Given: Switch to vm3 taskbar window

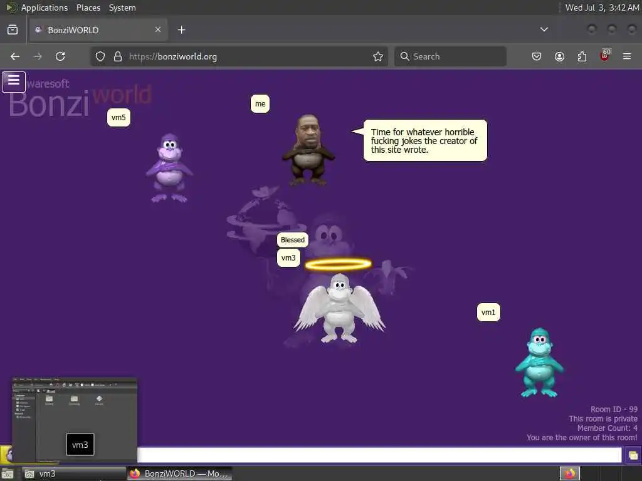Looking at the screenshot, I should (74, 473).
